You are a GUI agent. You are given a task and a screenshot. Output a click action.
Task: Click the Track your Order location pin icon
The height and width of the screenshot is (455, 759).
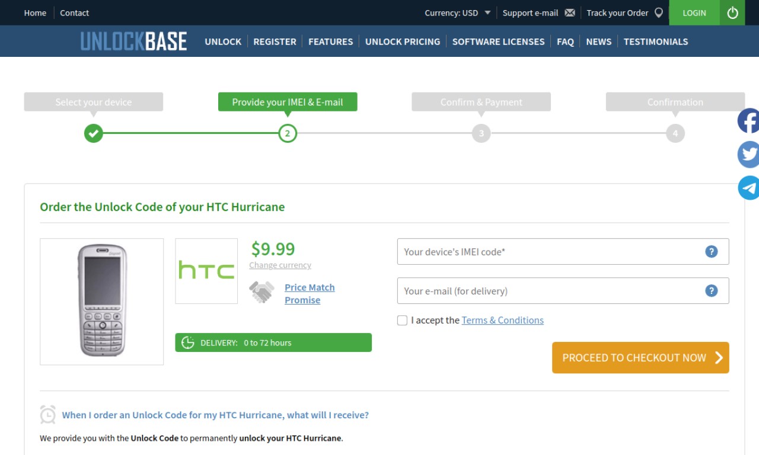[659, 12]
